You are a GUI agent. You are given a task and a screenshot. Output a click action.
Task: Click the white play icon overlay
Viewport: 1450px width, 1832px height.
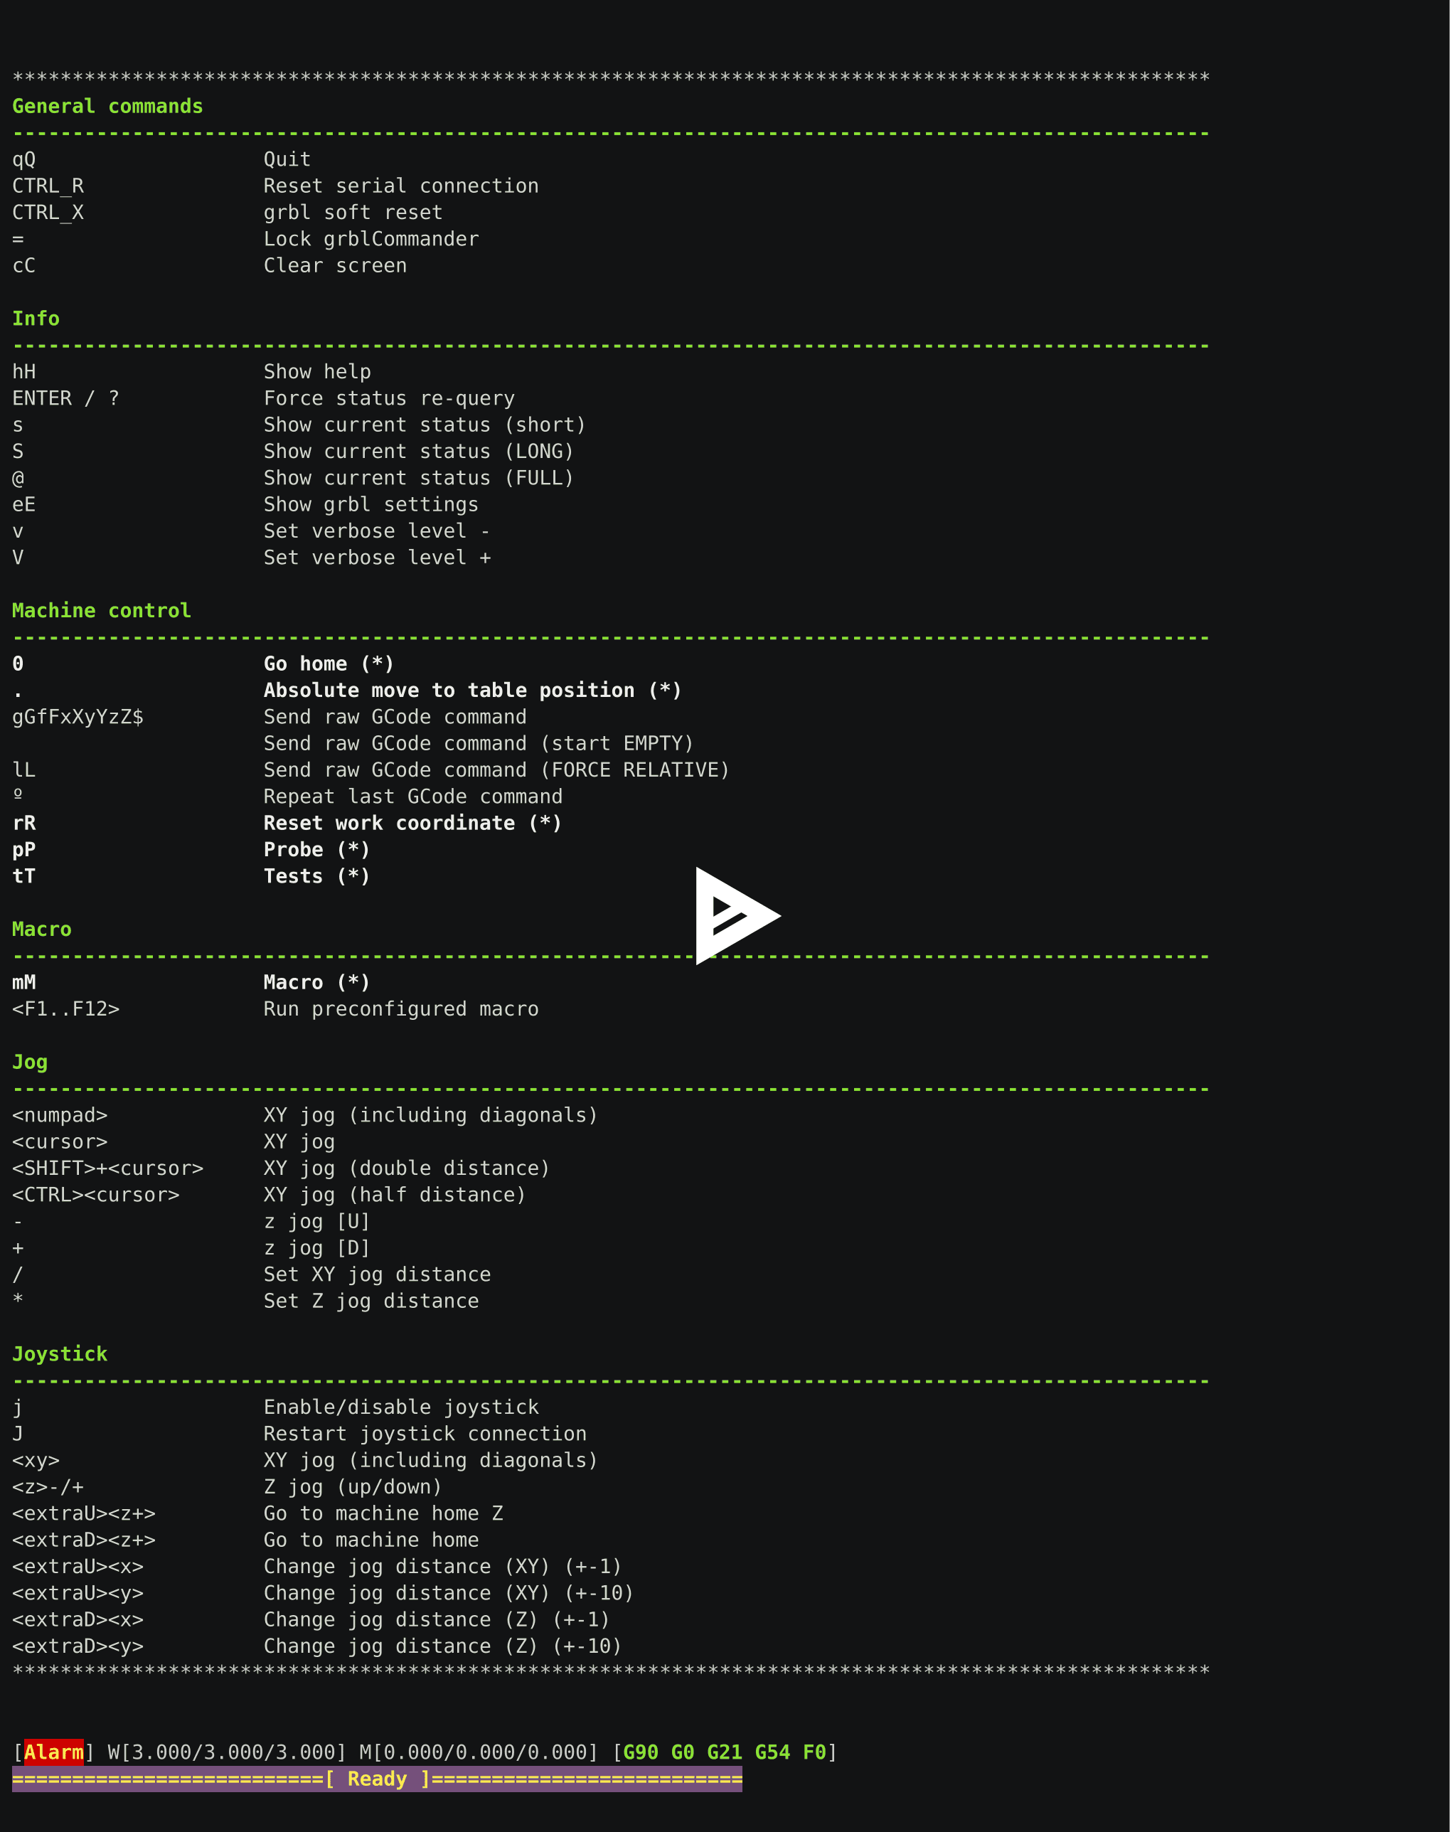737,915
